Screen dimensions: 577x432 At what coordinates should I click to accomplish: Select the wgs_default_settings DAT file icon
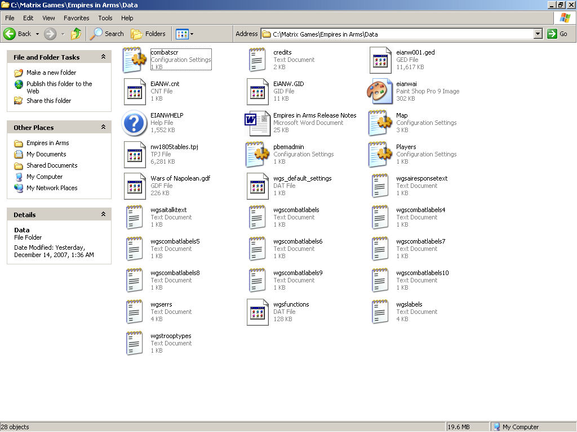257,186
